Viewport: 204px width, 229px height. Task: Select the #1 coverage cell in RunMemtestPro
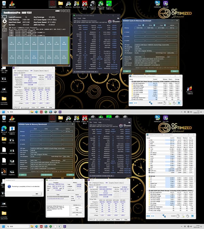[12, 43]
